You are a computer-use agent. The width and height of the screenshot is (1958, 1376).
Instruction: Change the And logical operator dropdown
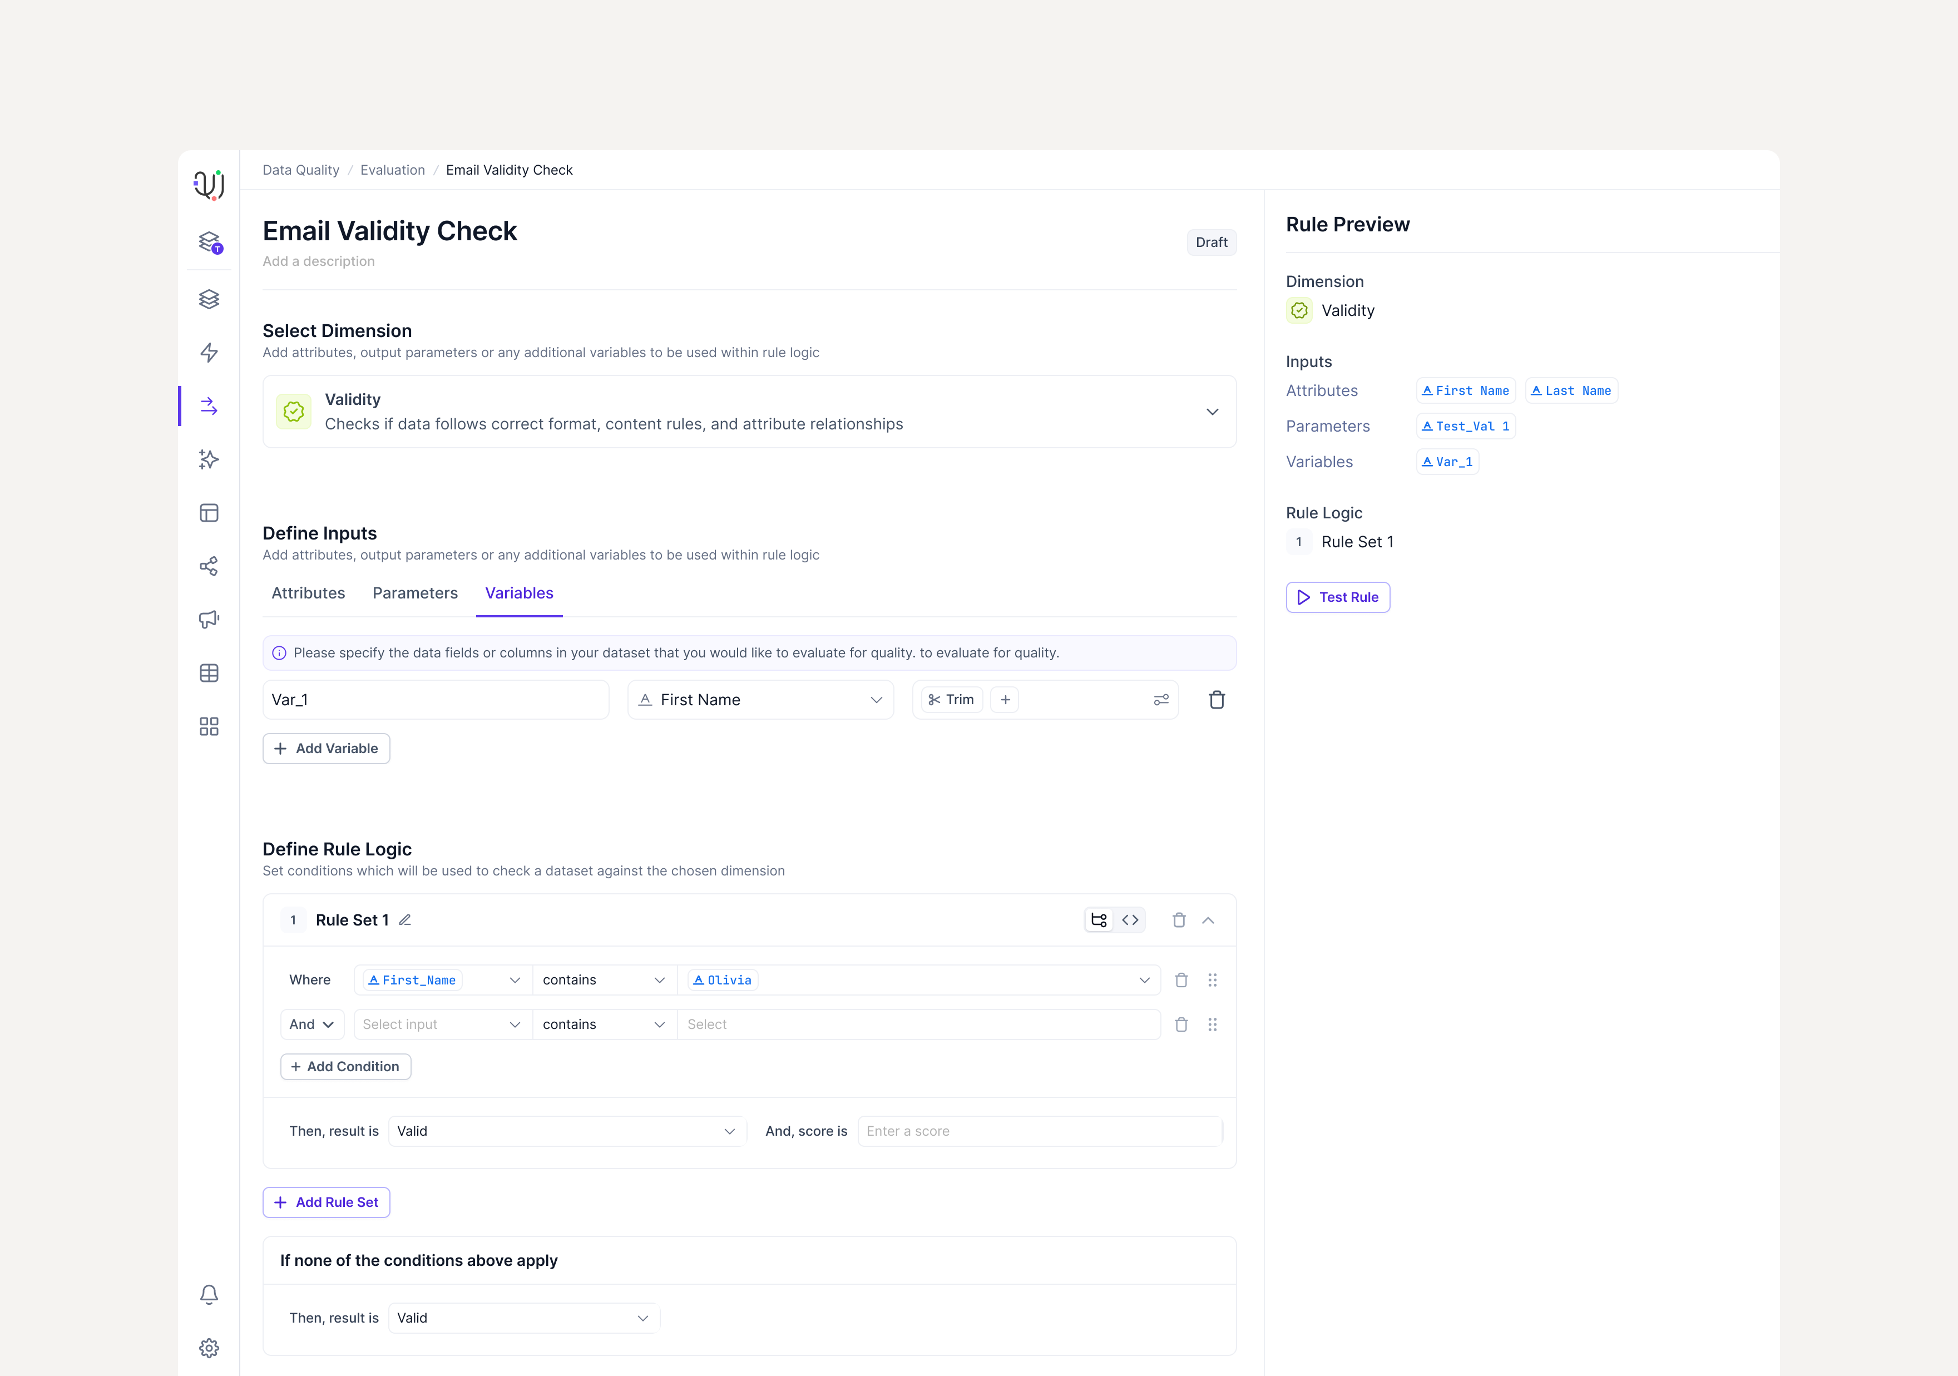click(x=312, y=1024)
